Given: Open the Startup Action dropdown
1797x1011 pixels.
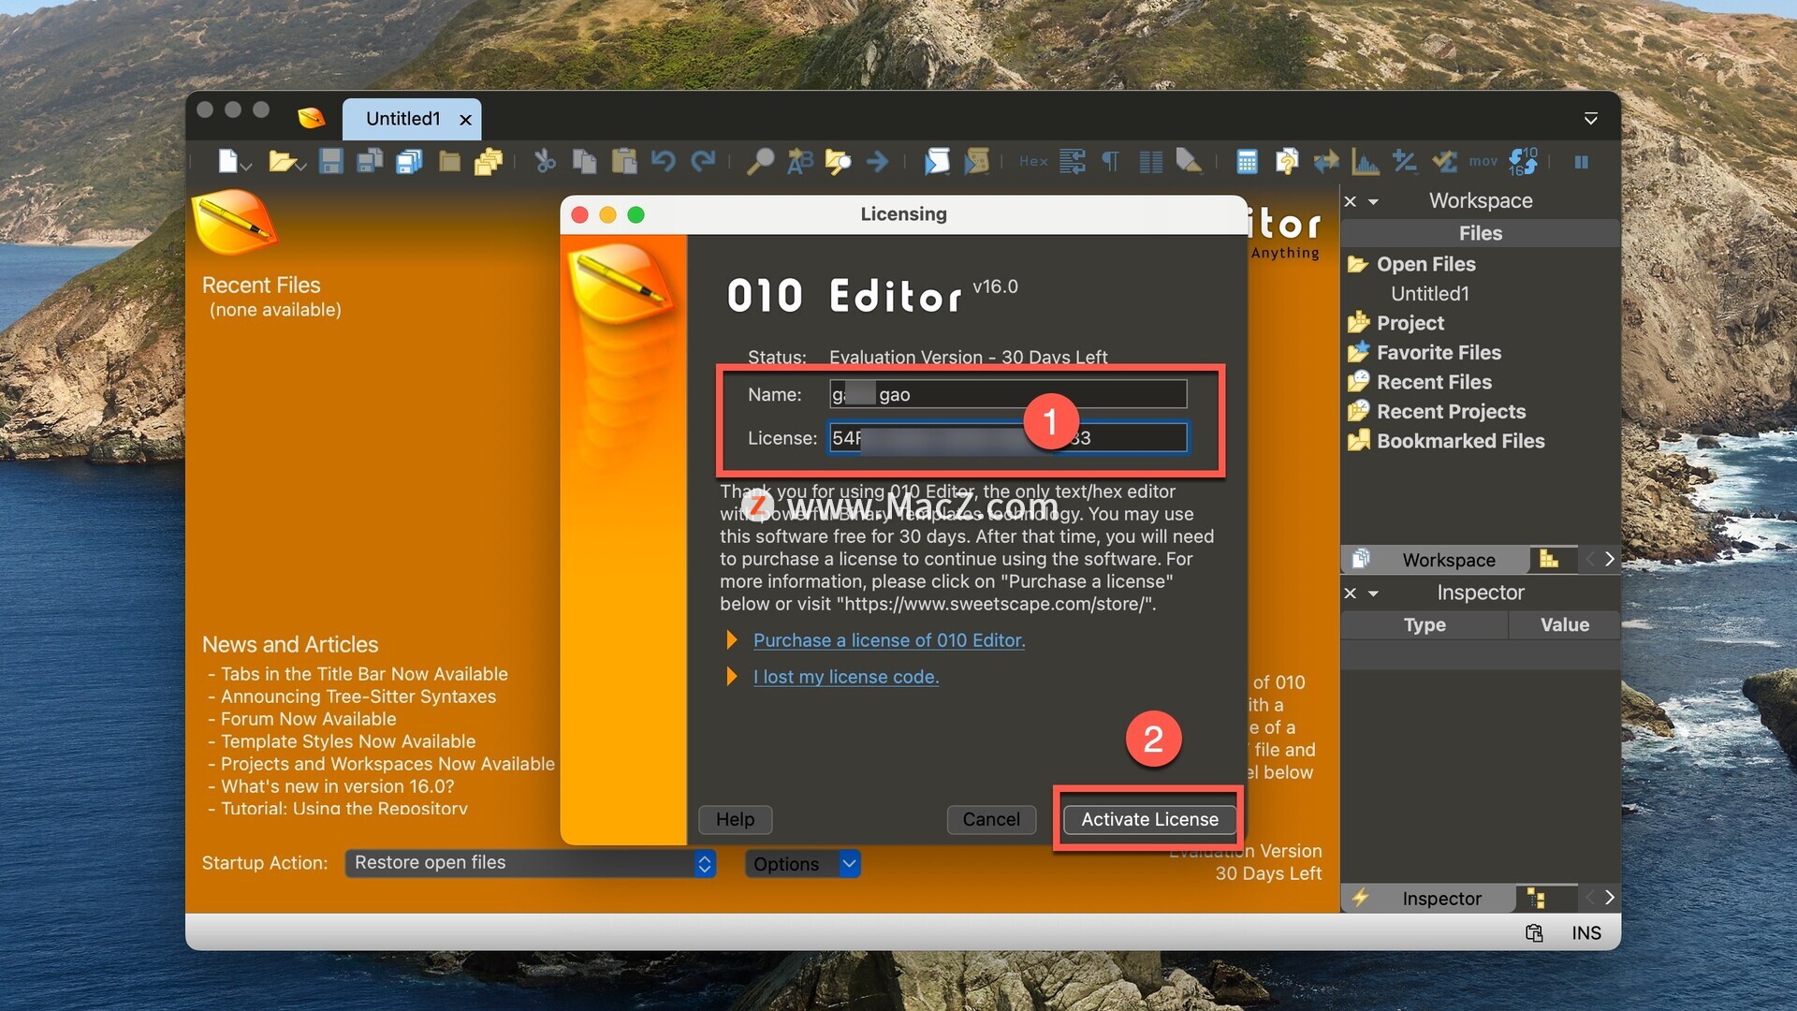Looking at the screenshot, I should [x=531, y=863].
